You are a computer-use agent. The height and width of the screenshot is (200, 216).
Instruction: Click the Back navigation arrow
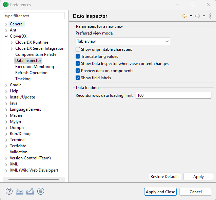[185, 16]
